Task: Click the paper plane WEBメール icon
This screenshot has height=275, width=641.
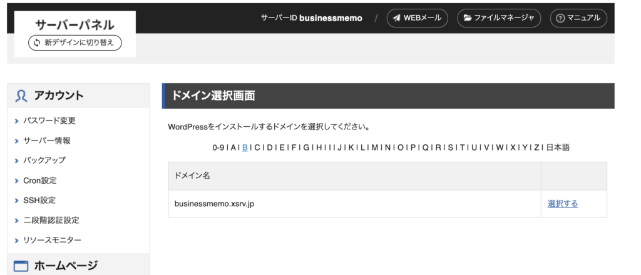Action: (396, 18)
